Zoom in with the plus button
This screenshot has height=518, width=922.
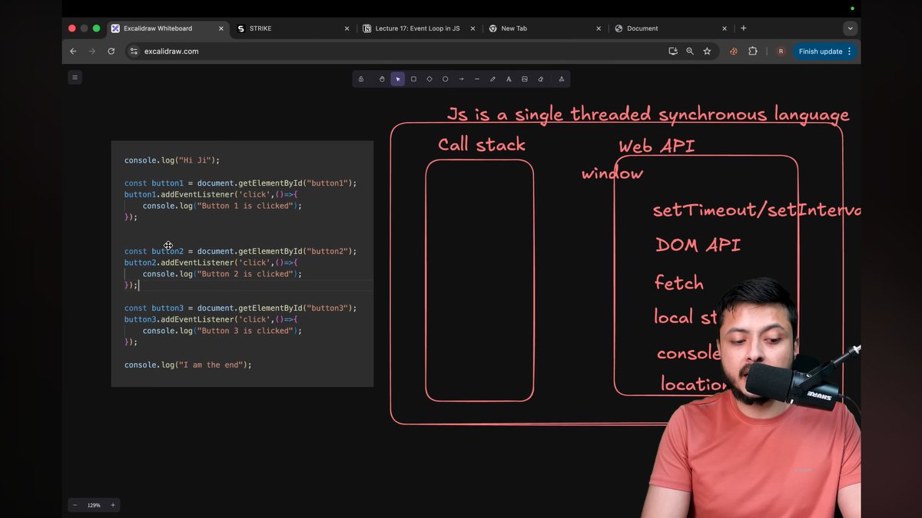pyautogui.click(x=113, y=505)
